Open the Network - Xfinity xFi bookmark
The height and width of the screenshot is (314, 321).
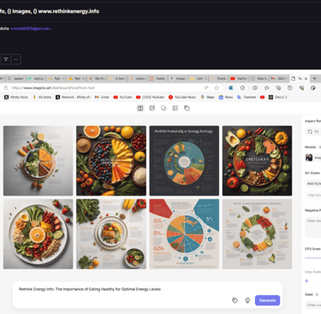(x=73, y=97)
